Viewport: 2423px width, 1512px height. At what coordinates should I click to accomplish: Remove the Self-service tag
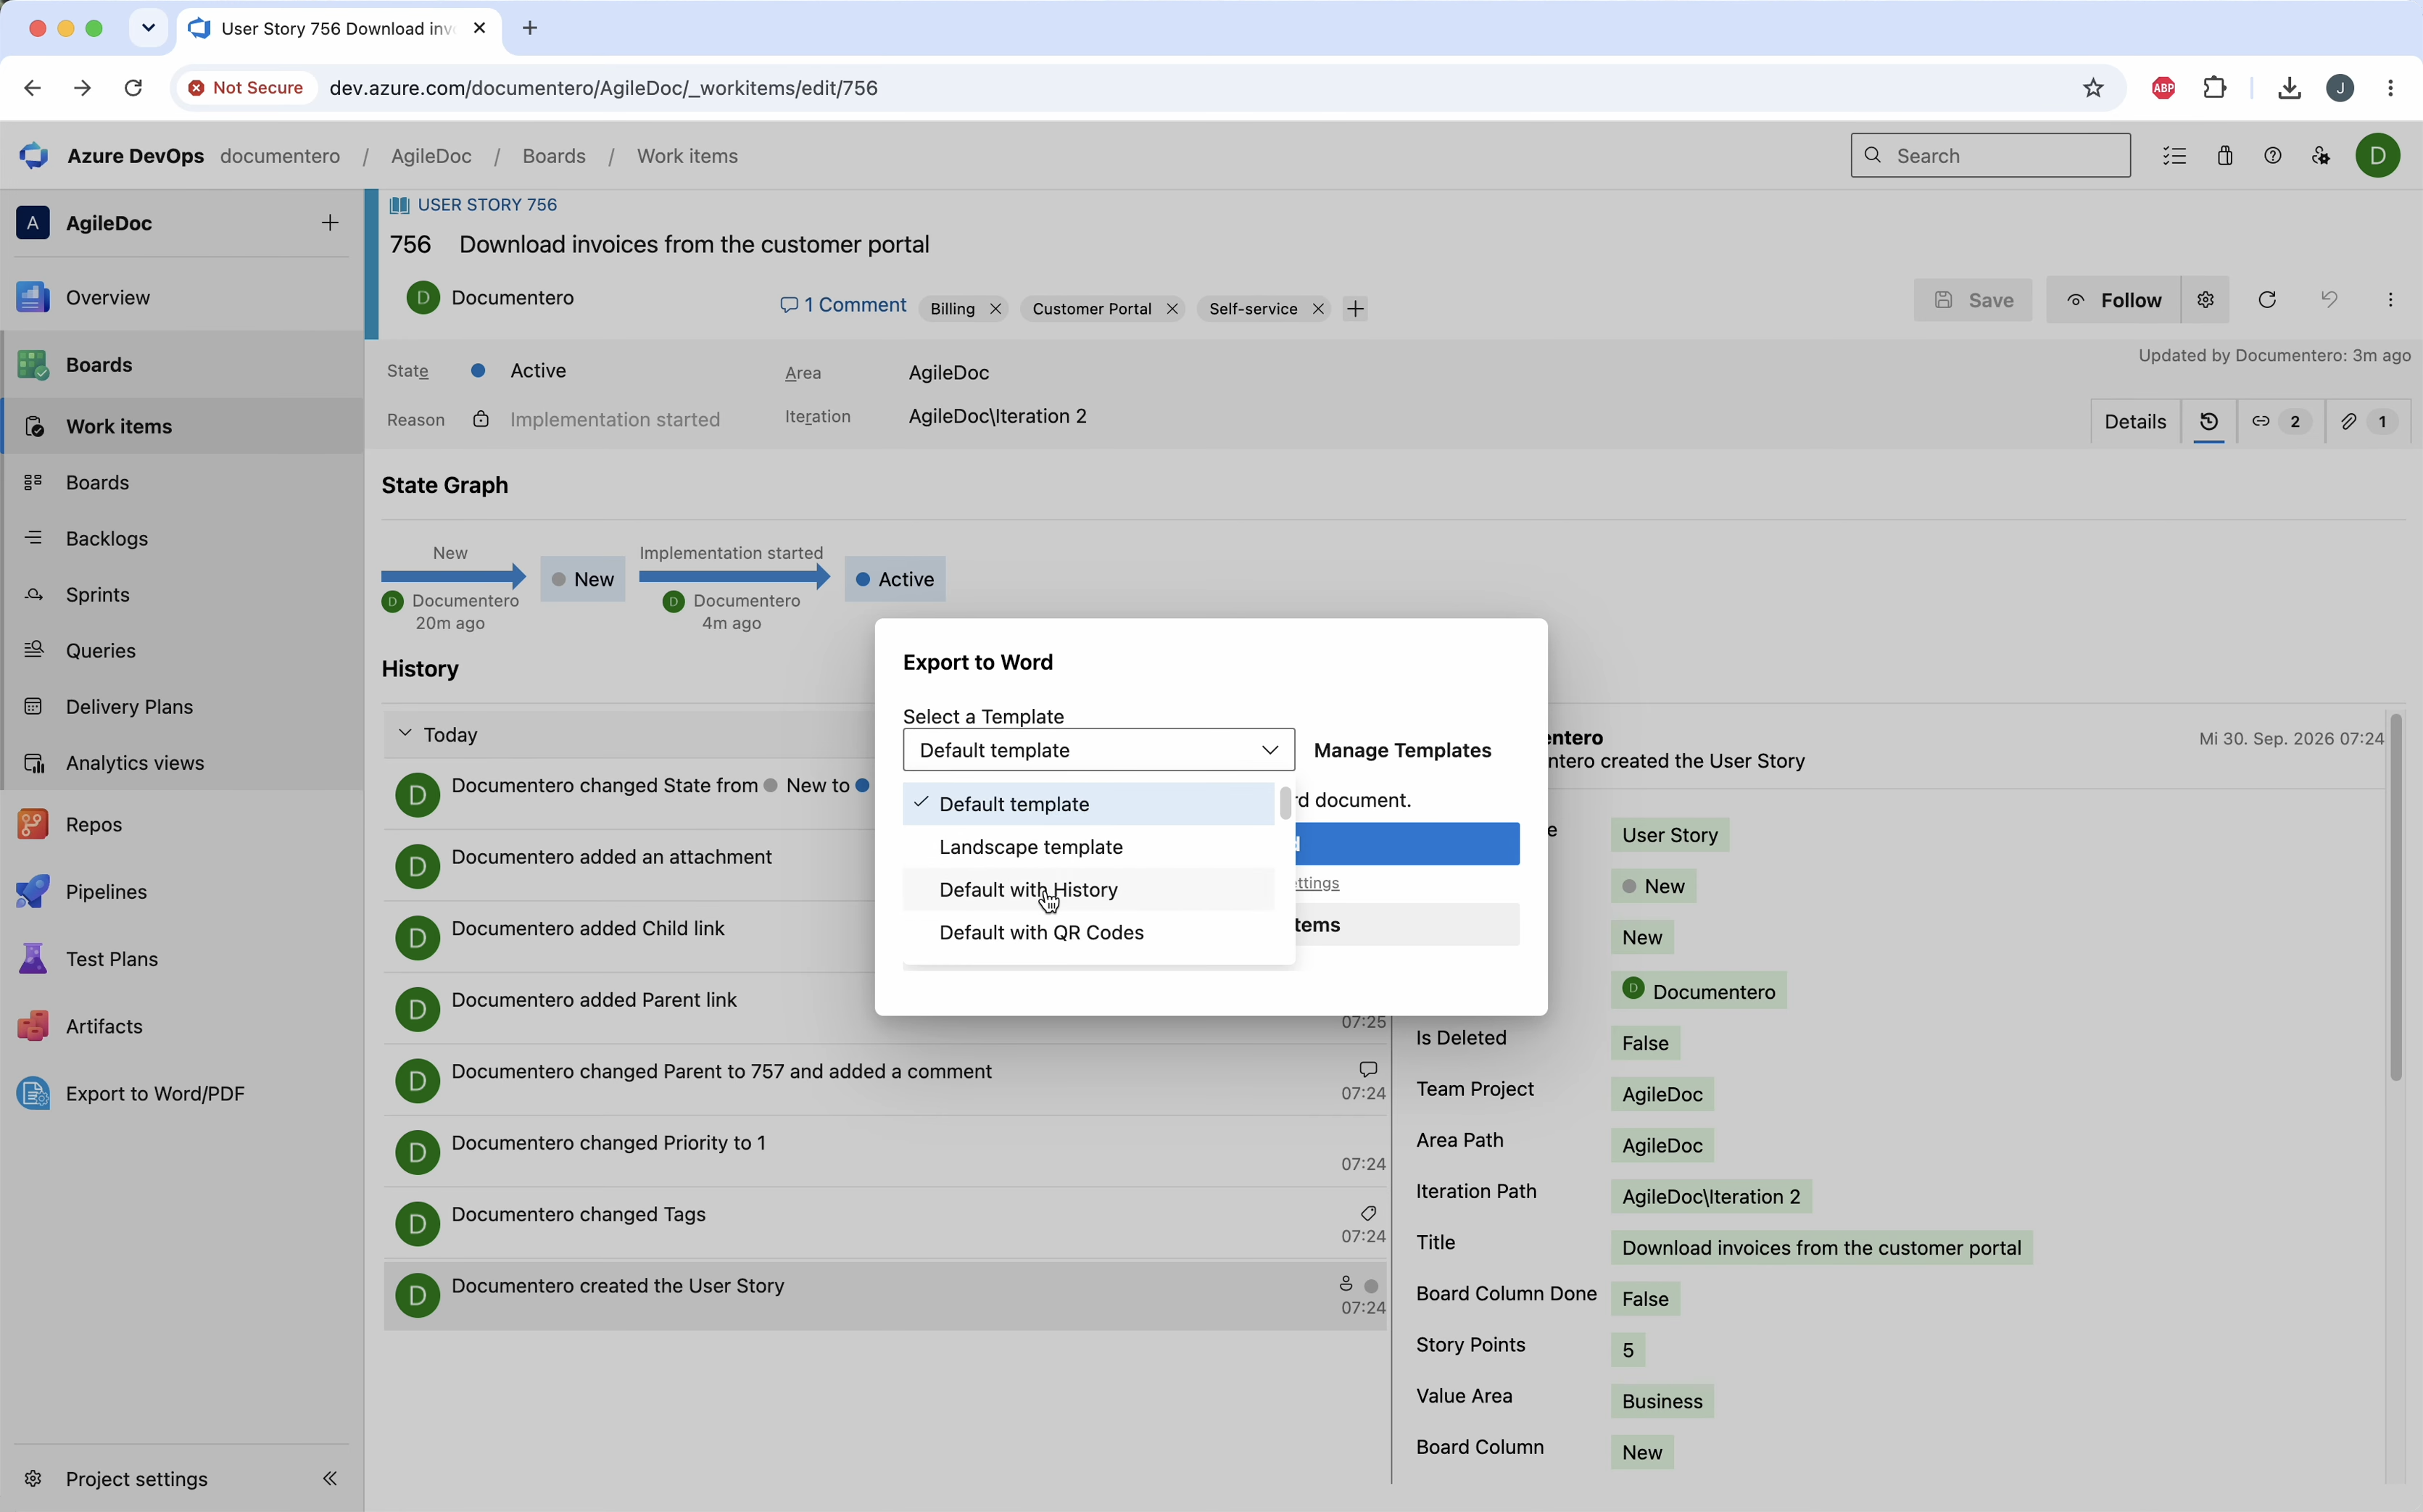pos(1318,309)
